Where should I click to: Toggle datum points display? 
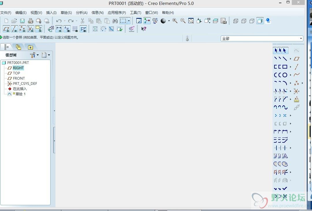click(x=23, y=29)
